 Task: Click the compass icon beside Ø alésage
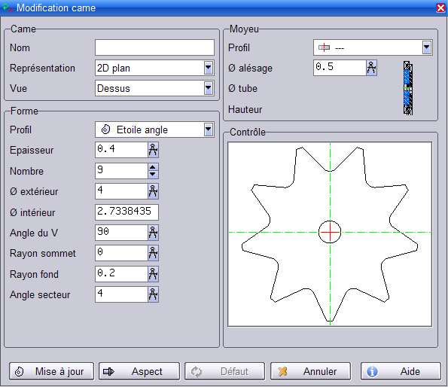point(371,68)
